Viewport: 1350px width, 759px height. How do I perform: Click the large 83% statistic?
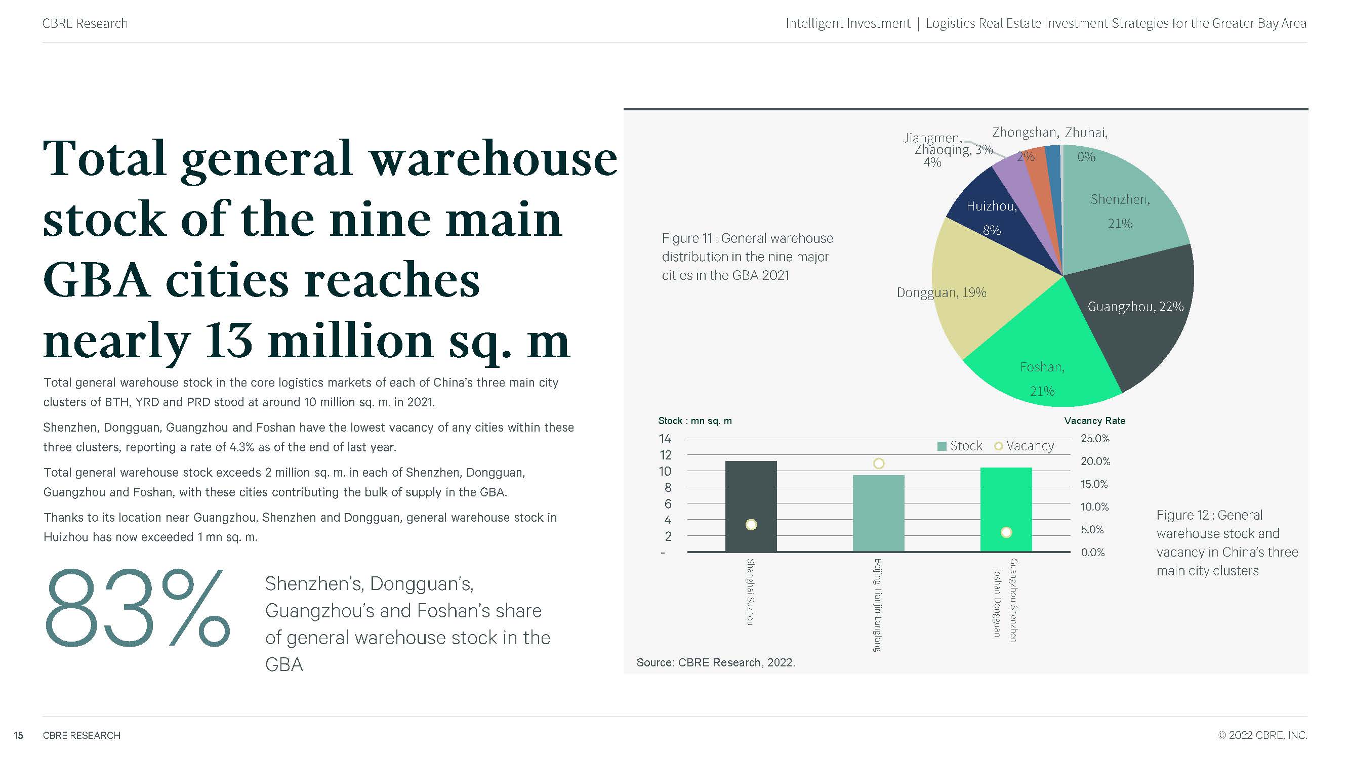click(137, 609)
